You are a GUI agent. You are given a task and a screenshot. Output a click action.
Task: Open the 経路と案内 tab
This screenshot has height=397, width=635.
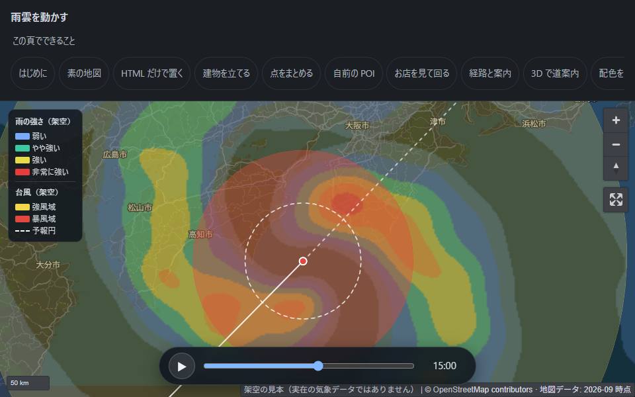(490, 73)
